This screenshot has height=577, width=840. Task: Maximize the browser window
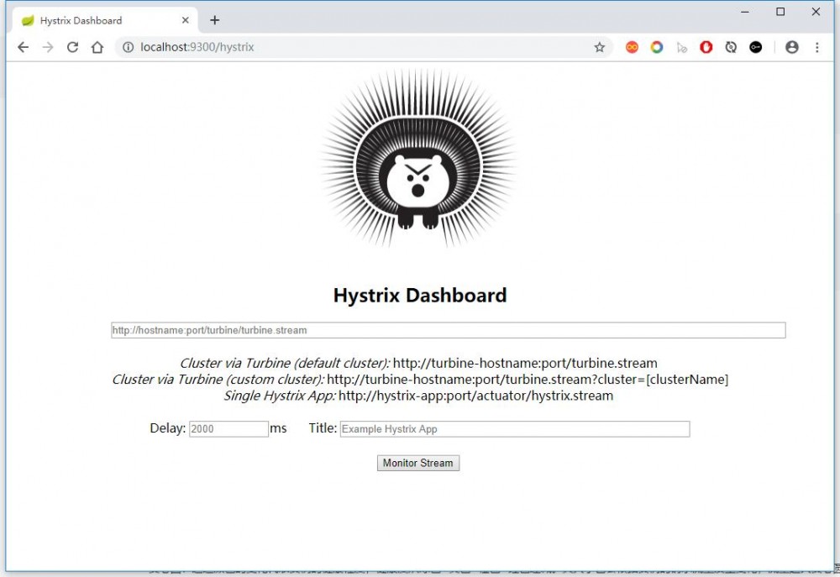[x=780, y=12]
